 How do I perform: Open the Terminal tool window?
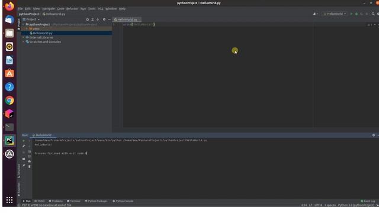point(73,201)
